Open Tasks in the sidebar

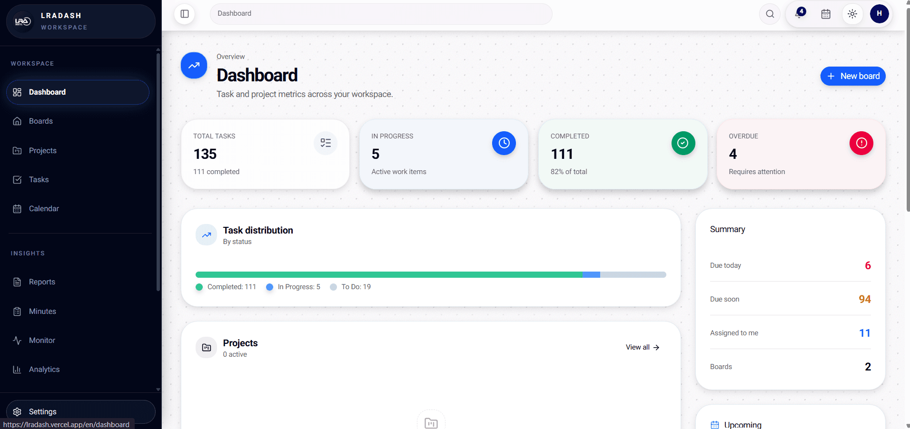(x=78, y=180)
